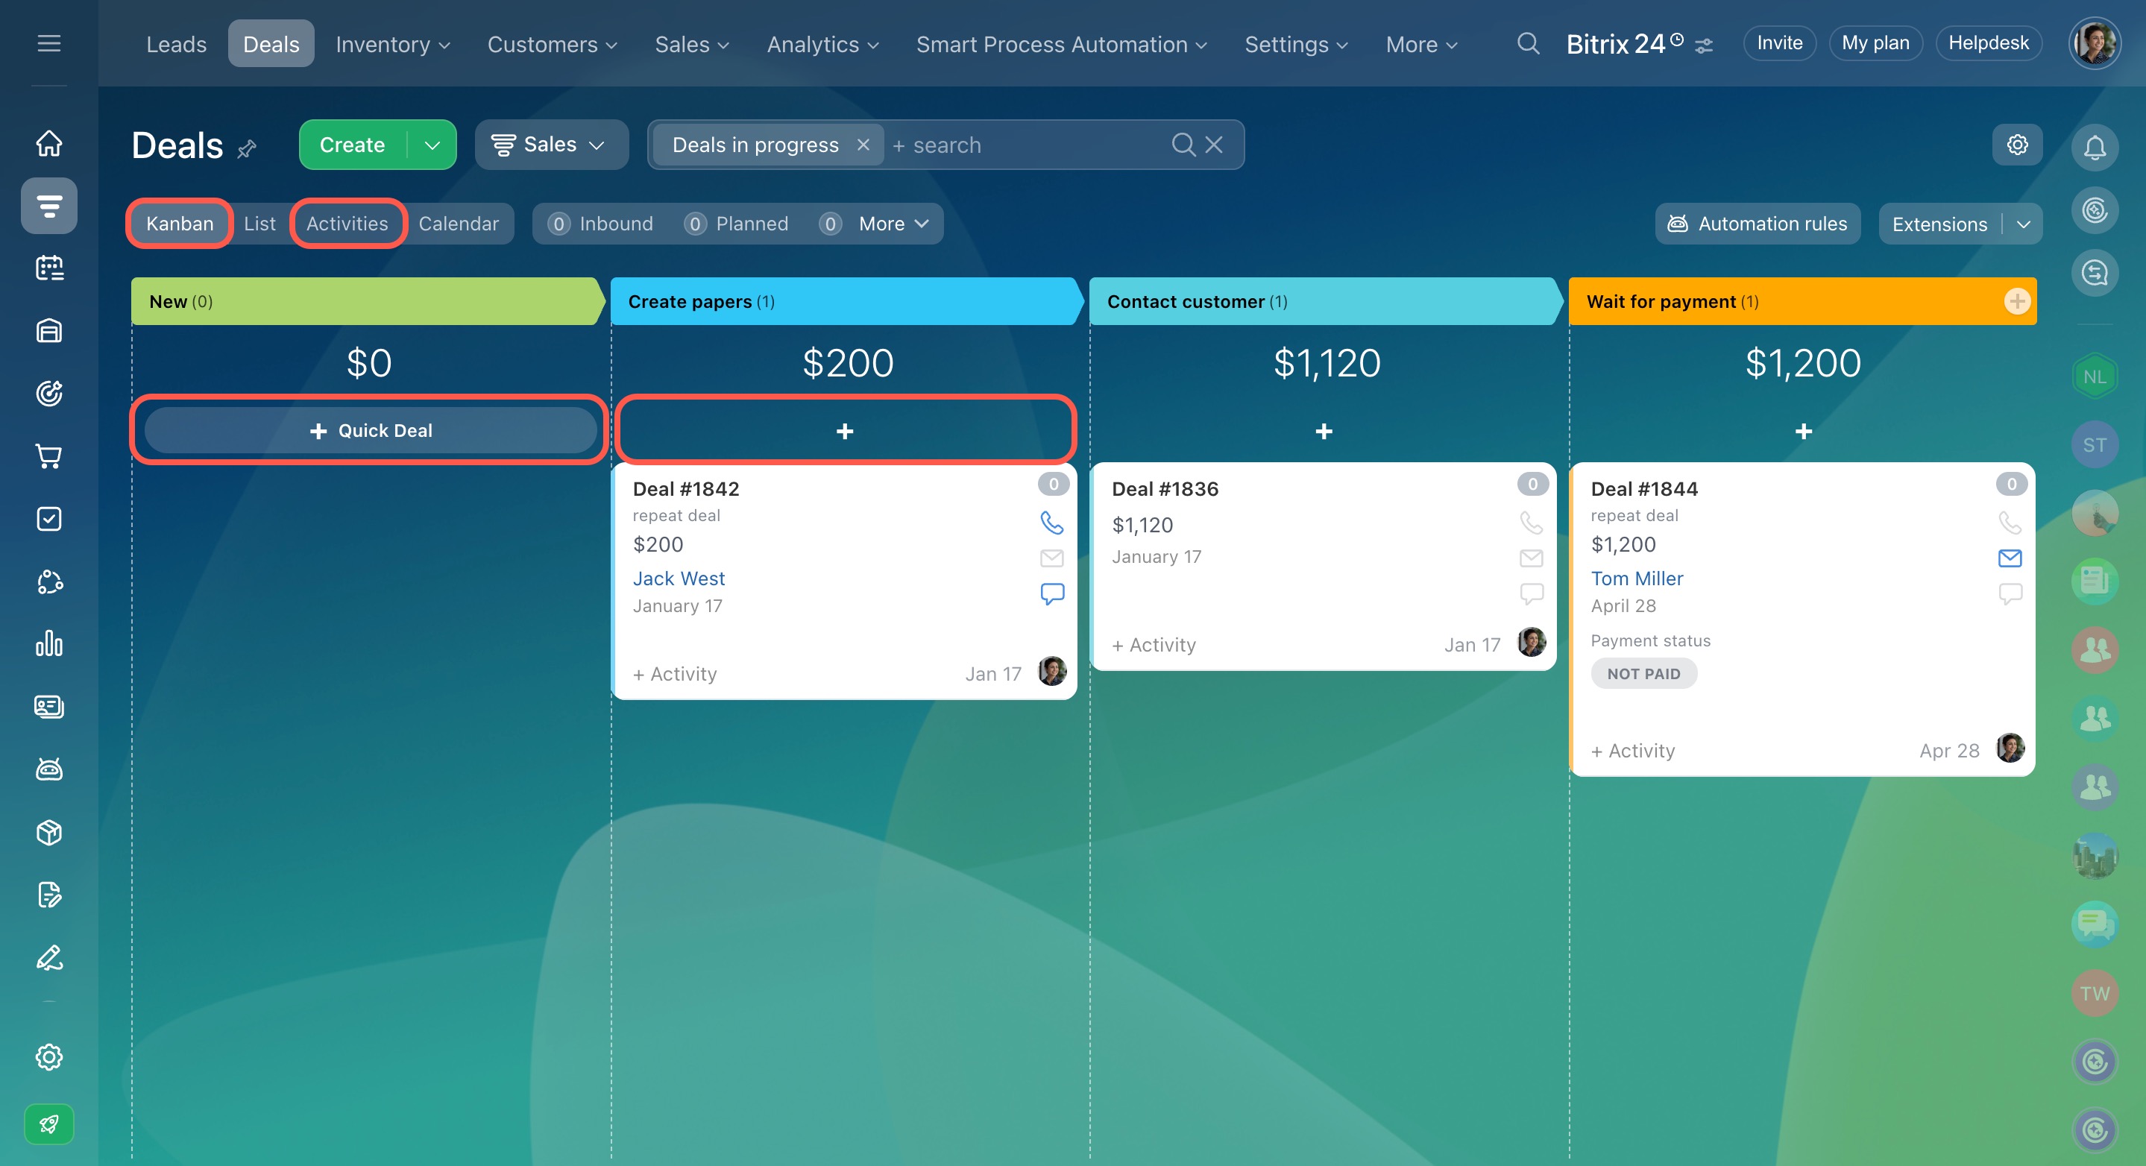Open the hamburger menu in the sidebar
Screen dimensions: 2146x1166
(49, 43)
